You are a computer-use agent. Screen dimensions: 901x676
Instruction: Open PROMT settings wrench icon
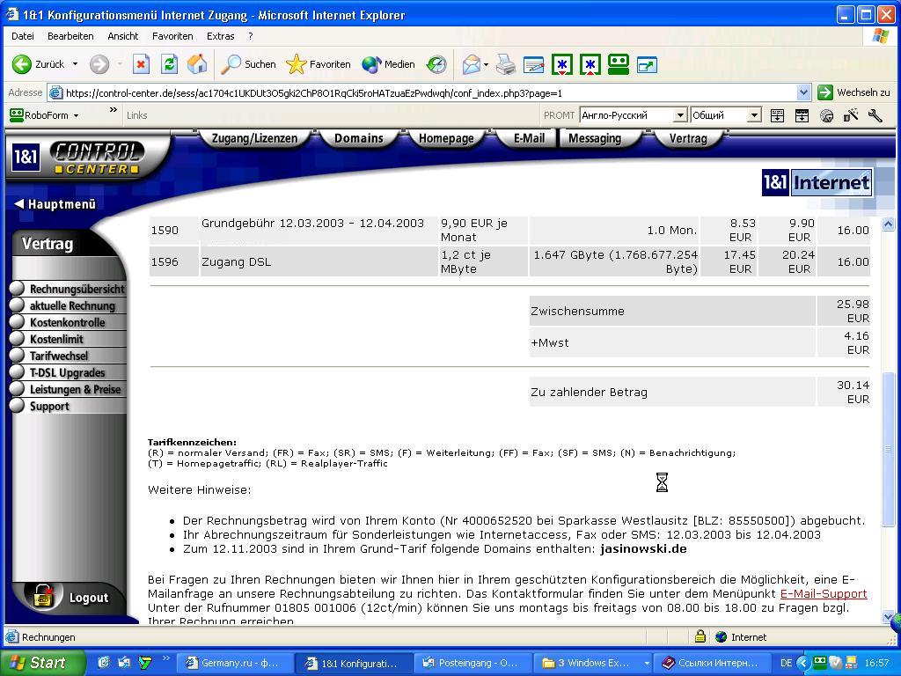pyautogui.click(x=875, y=115)
